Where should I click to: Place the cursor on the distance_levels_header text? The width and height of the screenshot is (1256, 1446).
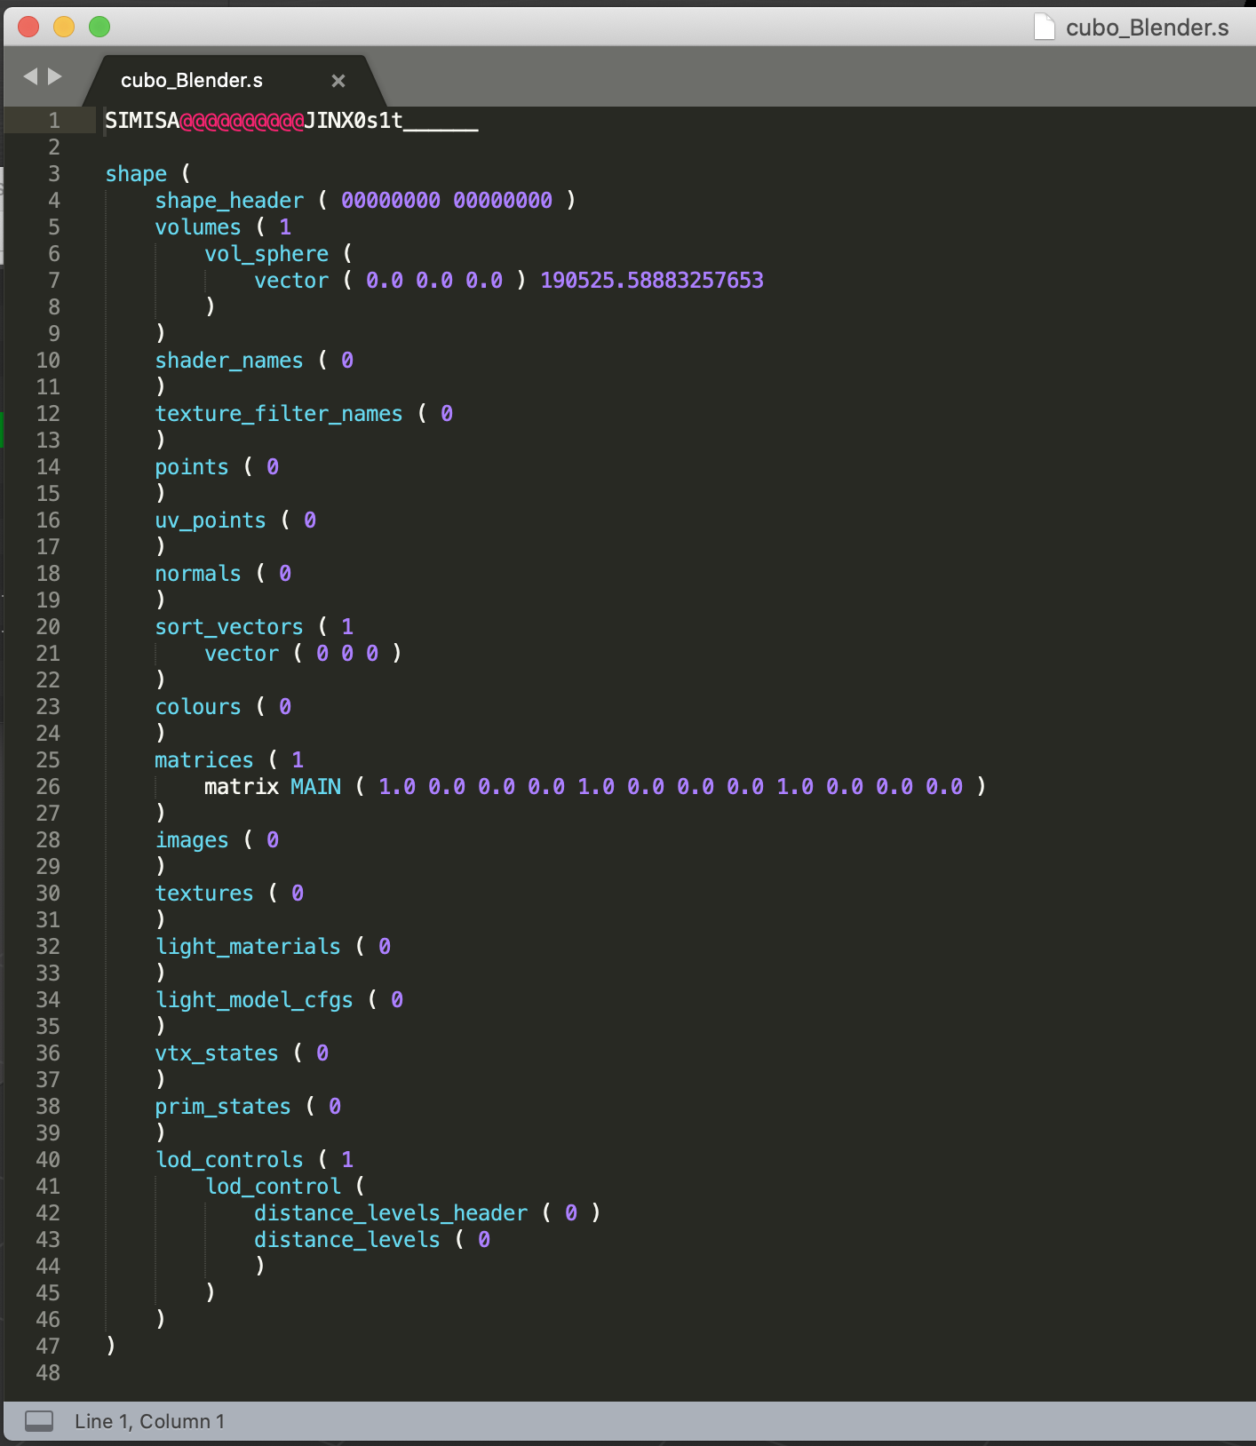click(x=391, y=1213)
